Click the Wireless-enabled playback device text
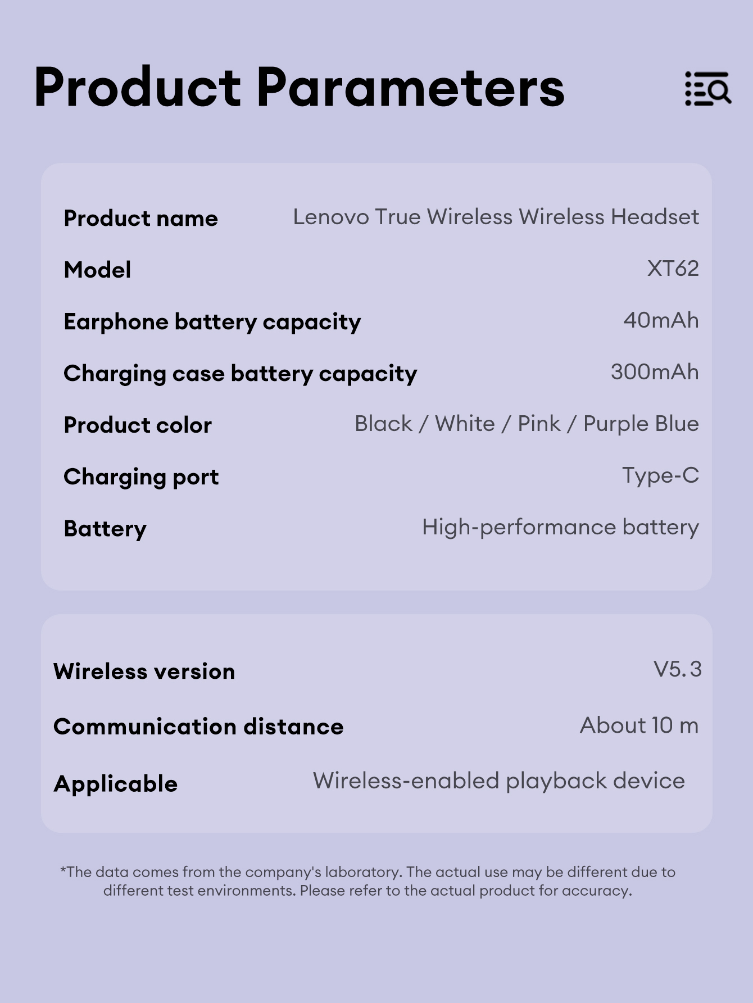This screenshot has height=1003, width=753. 499,781
